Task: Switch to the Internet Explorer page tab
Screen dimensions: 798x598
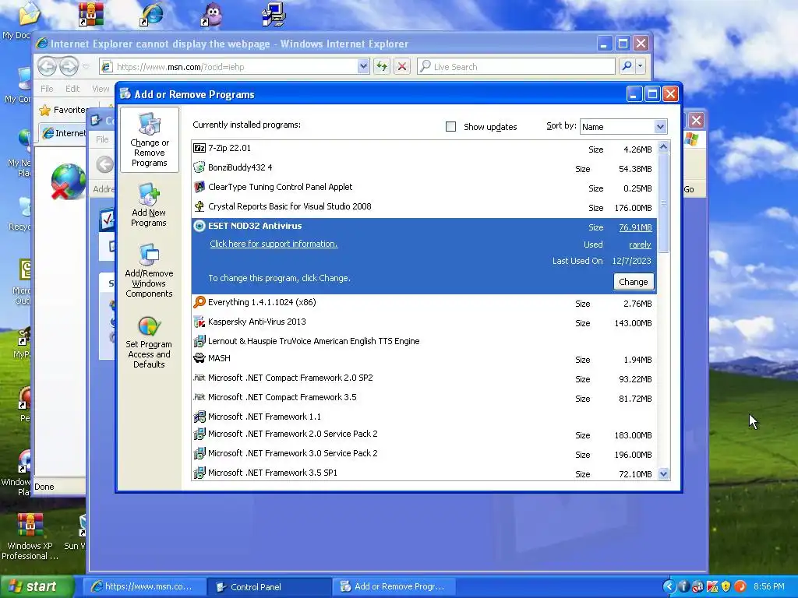Action: click(63, 133)
